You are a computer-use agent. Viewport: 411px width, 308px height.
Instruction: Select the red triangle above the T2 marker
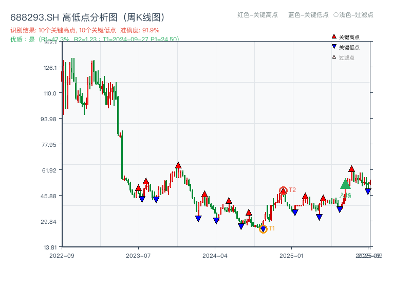pos(283,191)
